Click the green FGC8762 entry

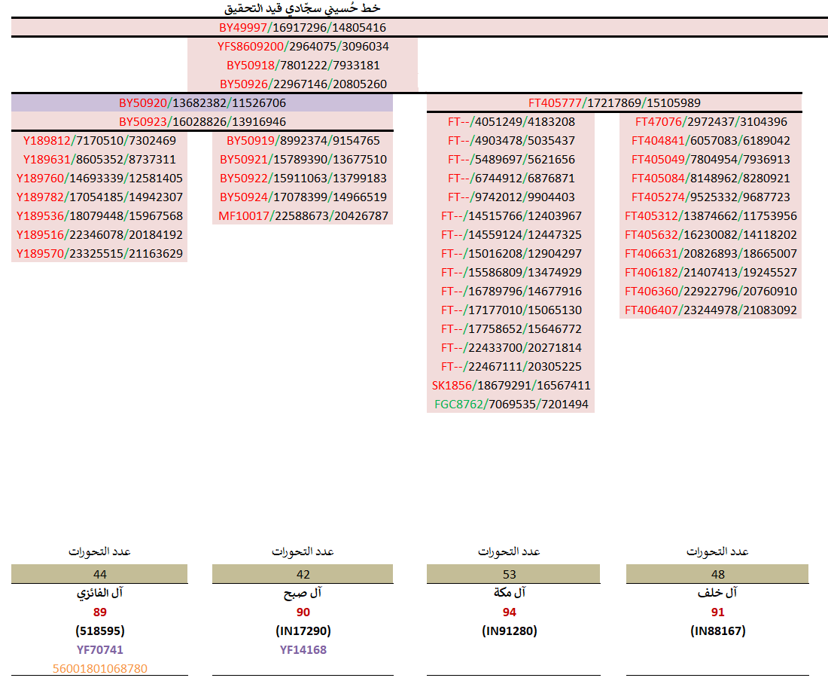(511, 405)
